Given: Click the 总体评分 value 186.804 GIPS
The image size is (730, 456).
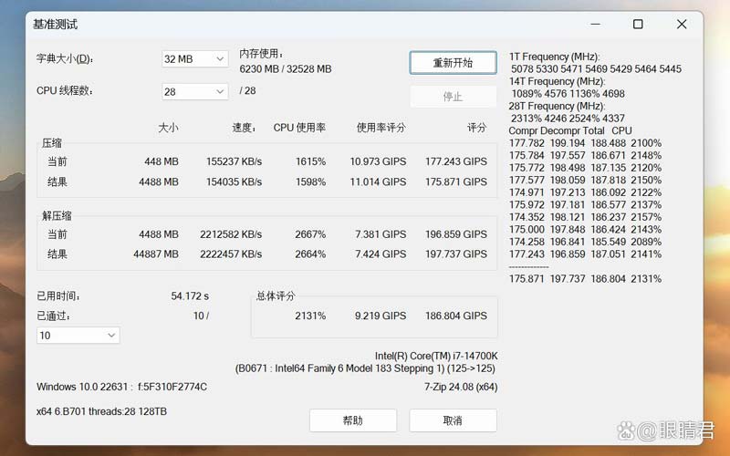Looking at the screenshot, I should tap(455, 316).
